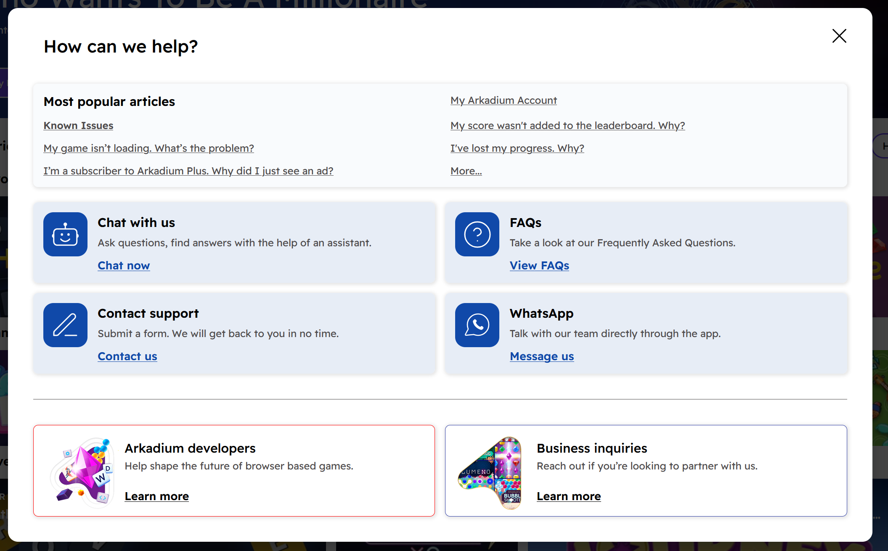This screenshot has width=888, height=551.
Task: Open 'I've lost my progress' article
Action: 517,148
